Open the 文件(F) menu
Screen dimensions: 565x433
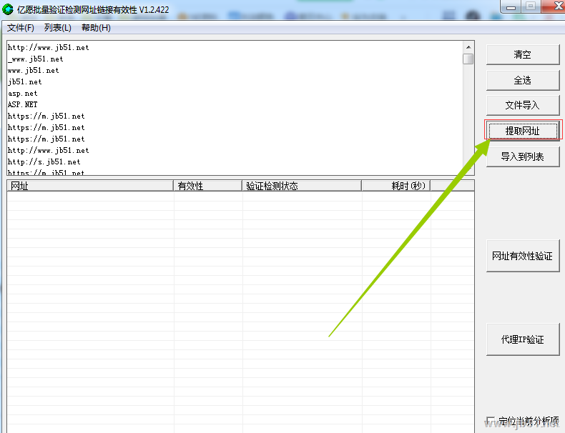21,28
